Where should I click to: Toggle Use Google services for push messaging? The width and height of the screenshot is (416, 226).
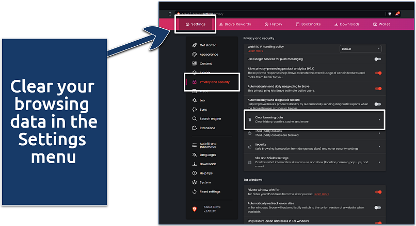click(x=377, y=59)
